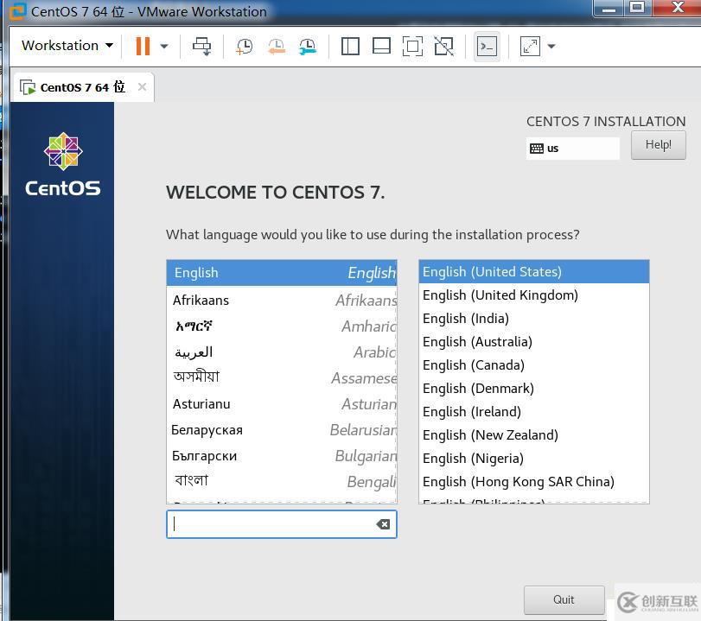This screenshot has width=701, height=621.
Task: Select Български (Bulgarian) language row
Action: coord(282,456)
